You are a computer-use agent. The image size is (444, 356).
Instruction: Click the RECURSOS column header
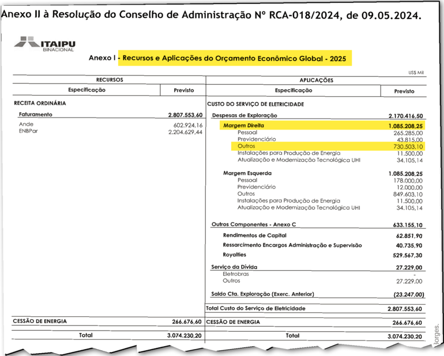tap(110, 80)
